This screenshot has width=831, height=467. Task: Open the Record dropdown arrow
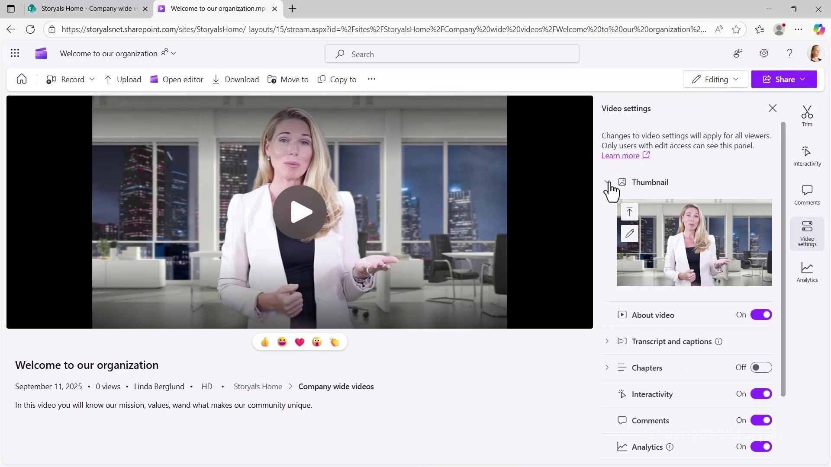click(92, 80)
